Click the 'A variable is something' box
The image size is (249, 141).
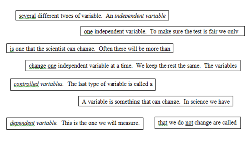pos(156,101)
